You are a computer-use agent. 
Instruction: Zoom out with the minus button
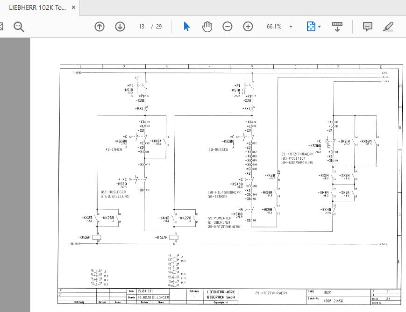[x=228, y=27]
